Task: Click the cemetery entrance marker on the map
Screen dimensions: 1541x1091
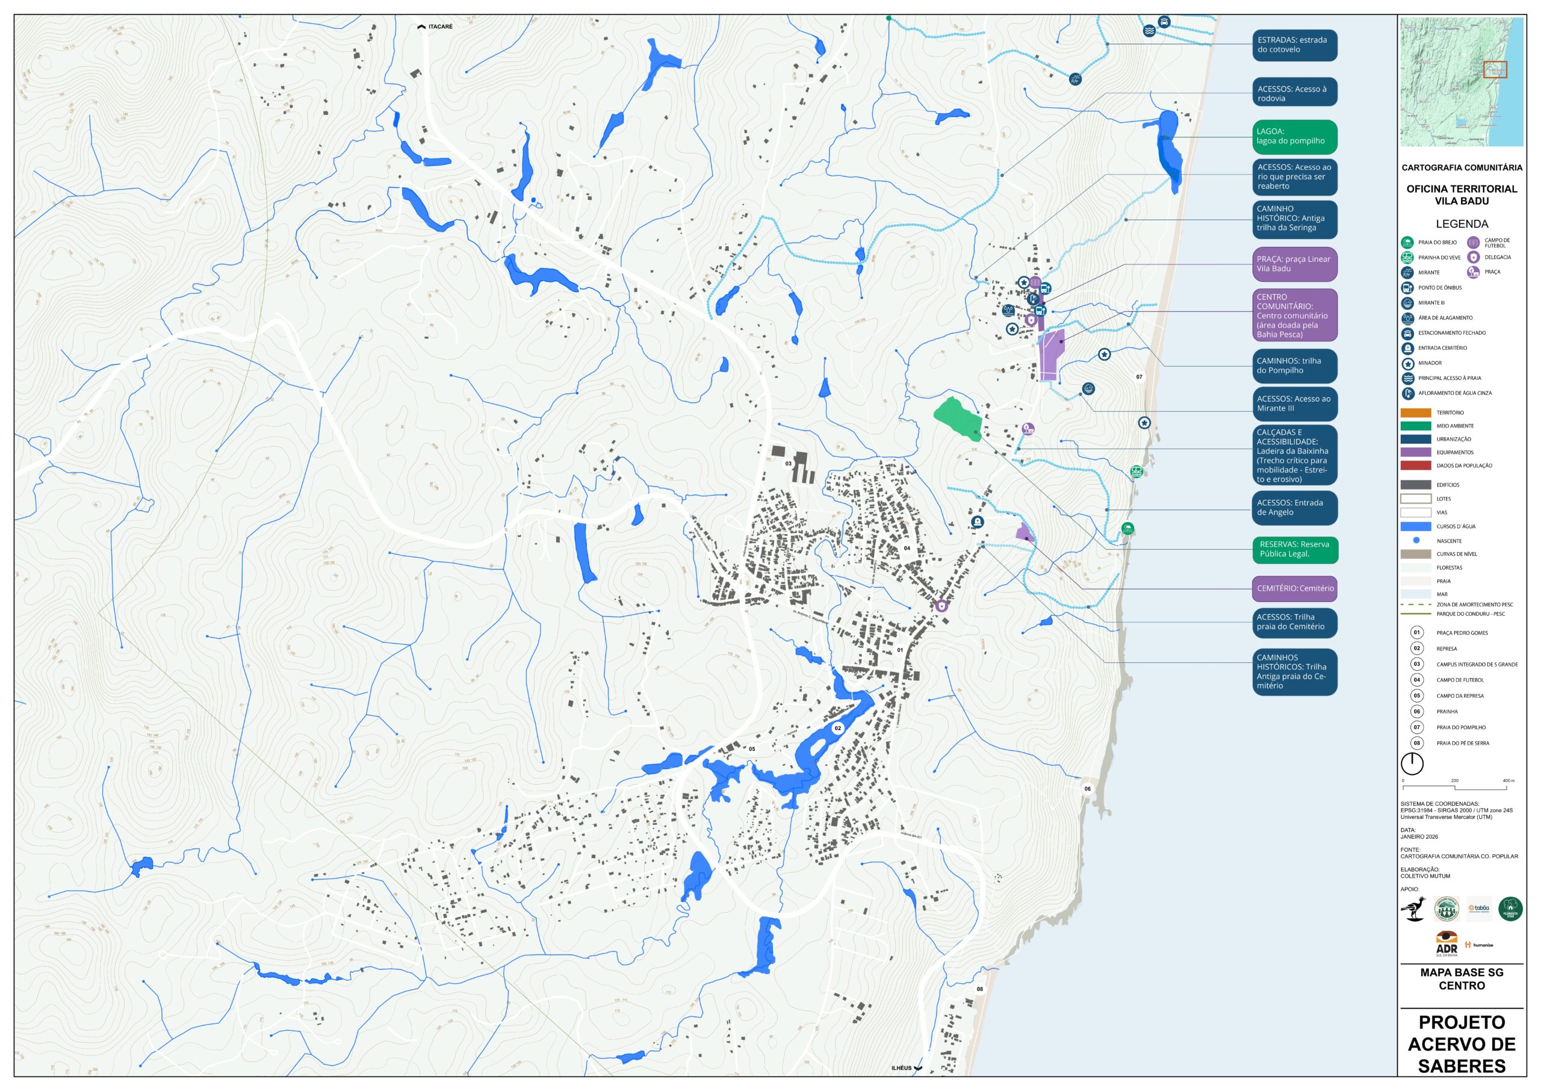Action: pos(977,522)
